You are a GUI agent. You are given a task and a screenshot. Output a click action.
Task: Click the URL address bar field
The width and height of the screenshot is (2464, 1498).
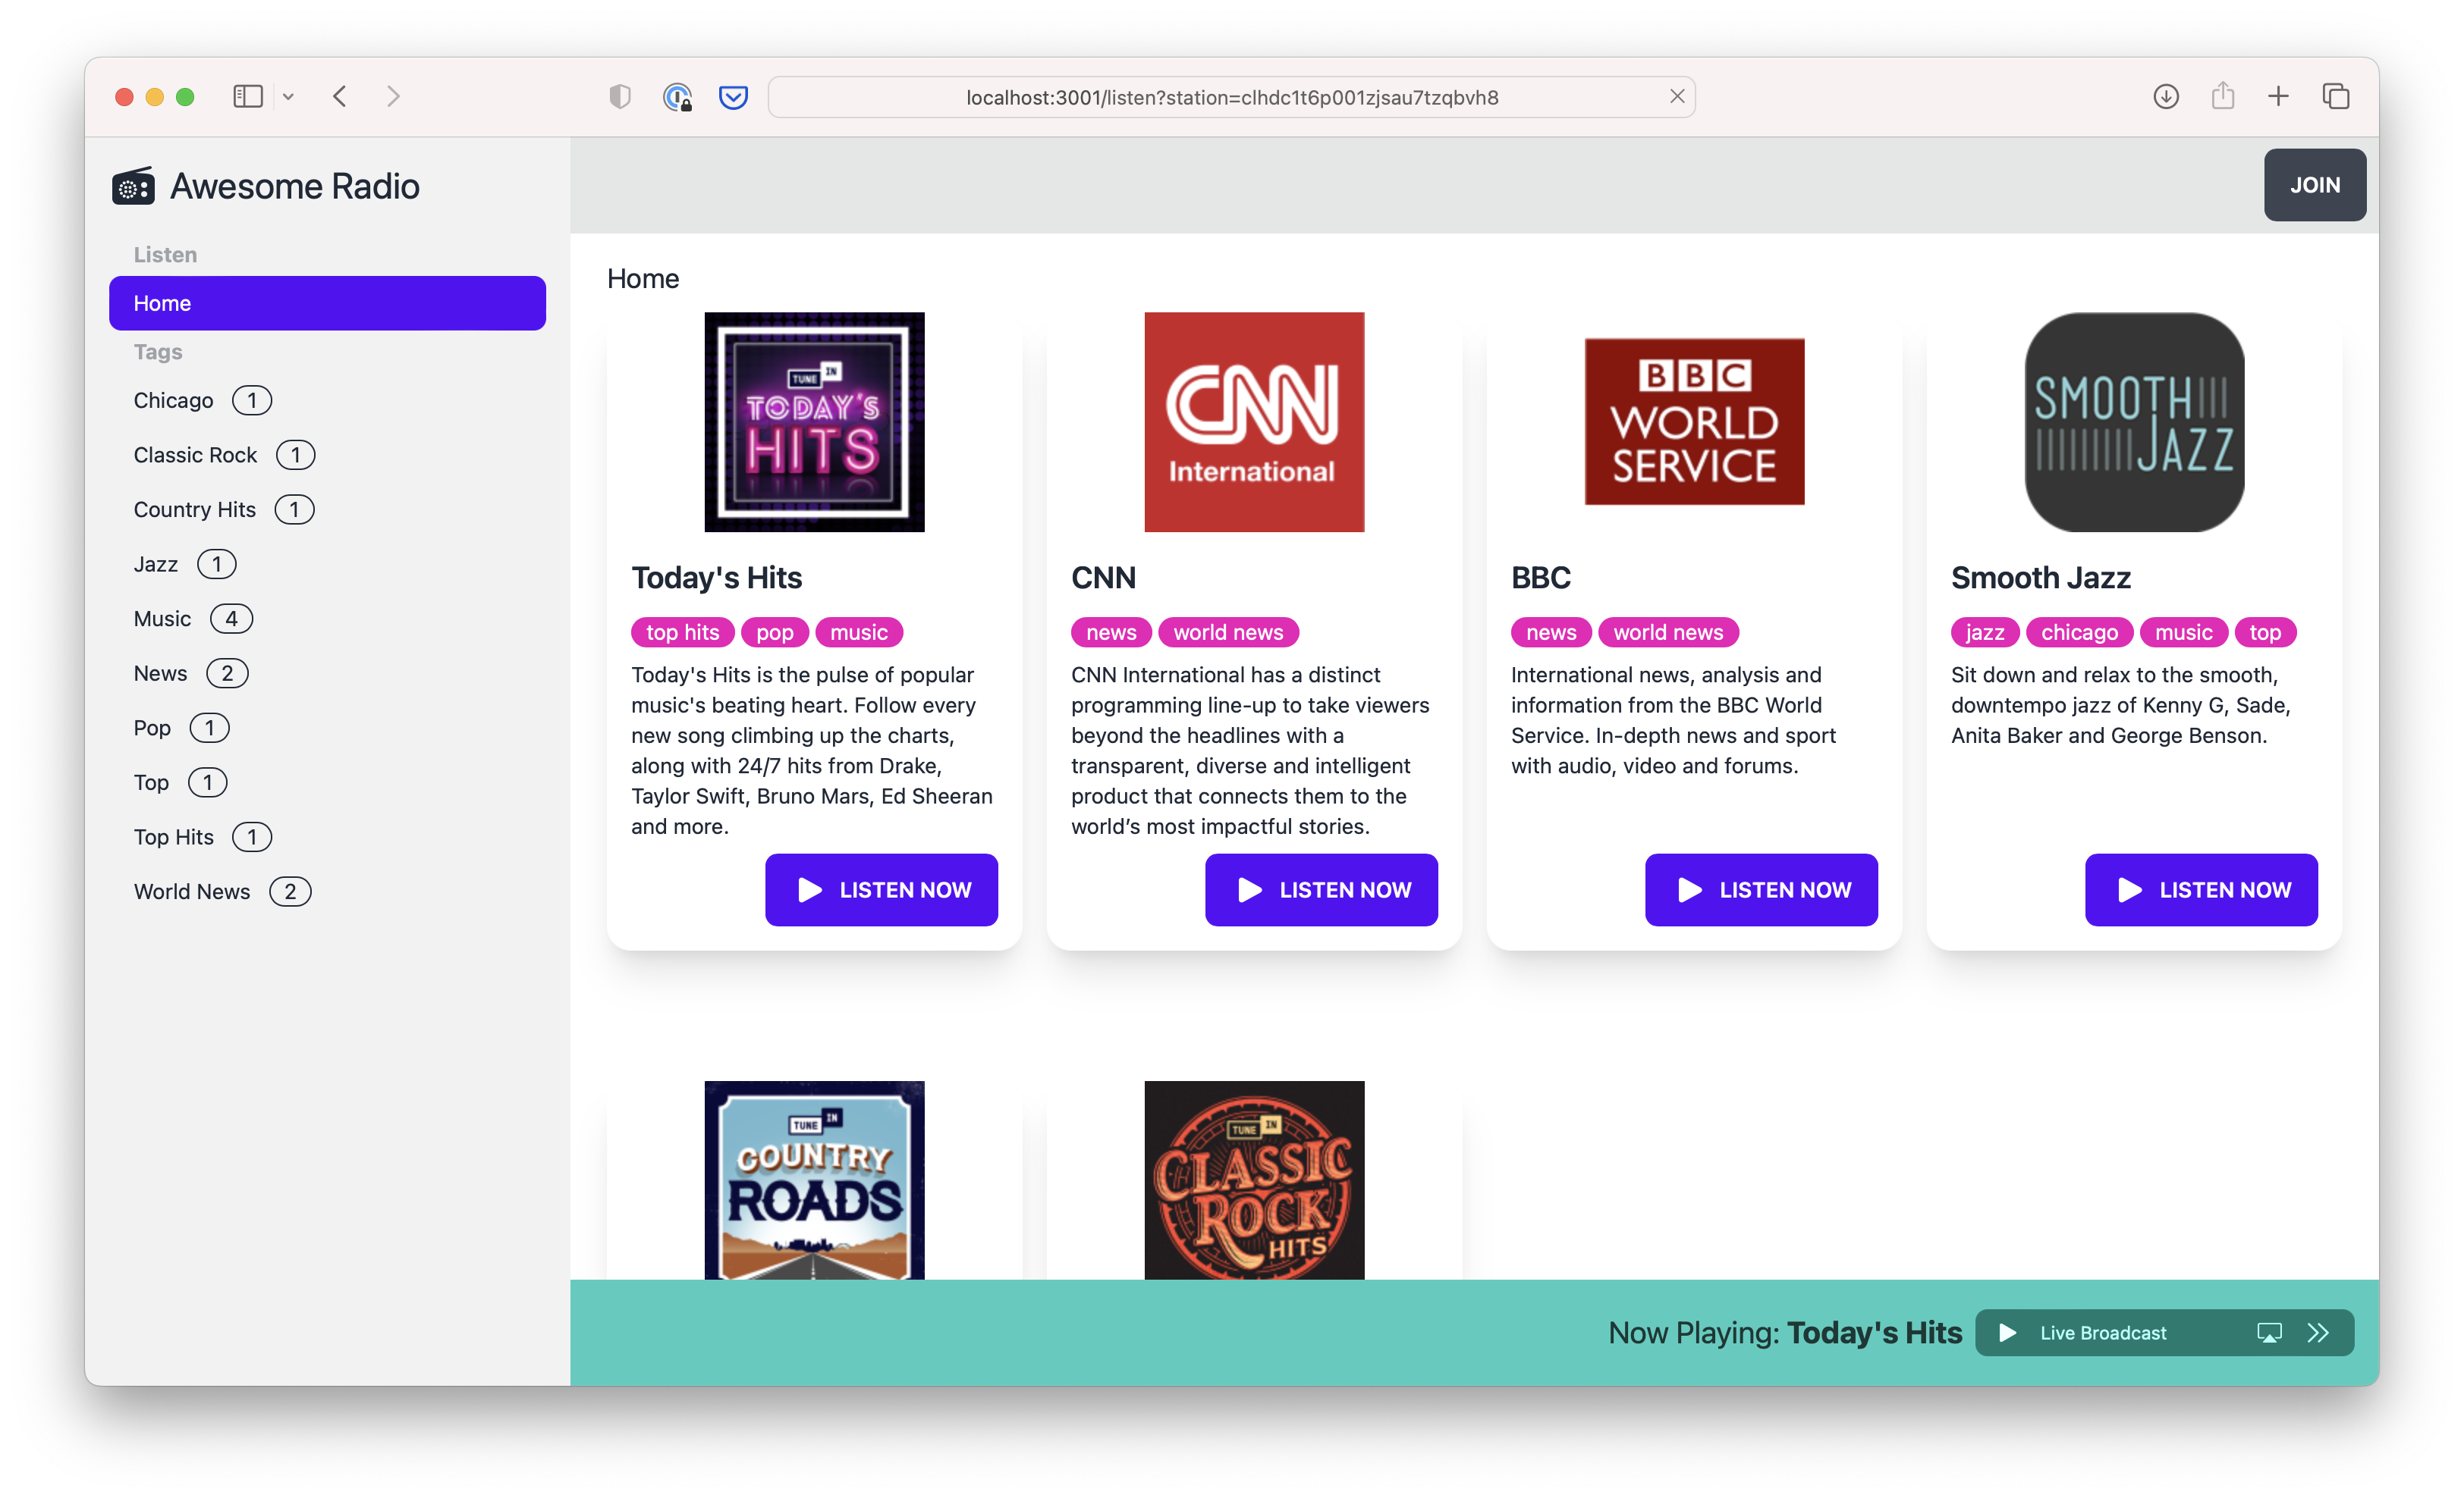pyautogui.click(x=1231, y=97)
